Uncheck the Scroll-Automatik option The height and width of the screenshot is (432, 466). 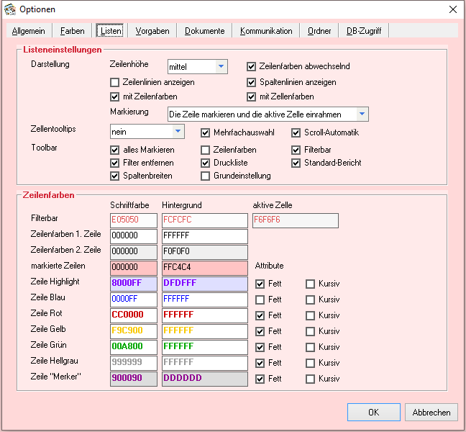[296, 132]
